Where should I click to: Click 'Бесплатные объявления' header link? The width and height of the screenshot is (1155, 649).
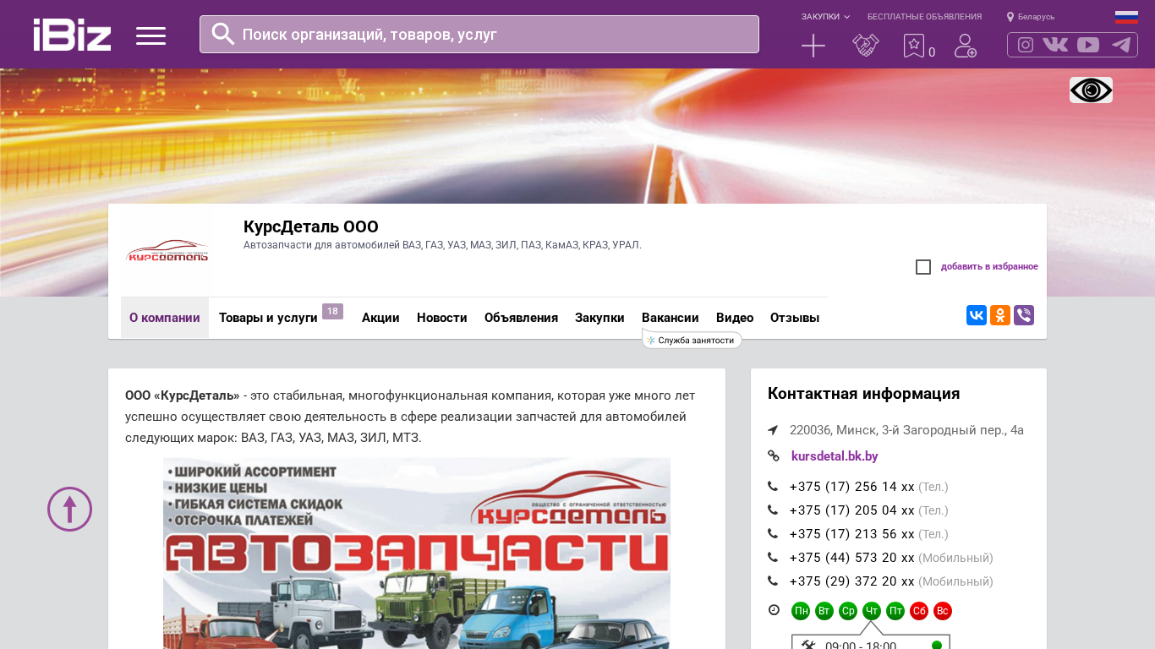[924, 17]
